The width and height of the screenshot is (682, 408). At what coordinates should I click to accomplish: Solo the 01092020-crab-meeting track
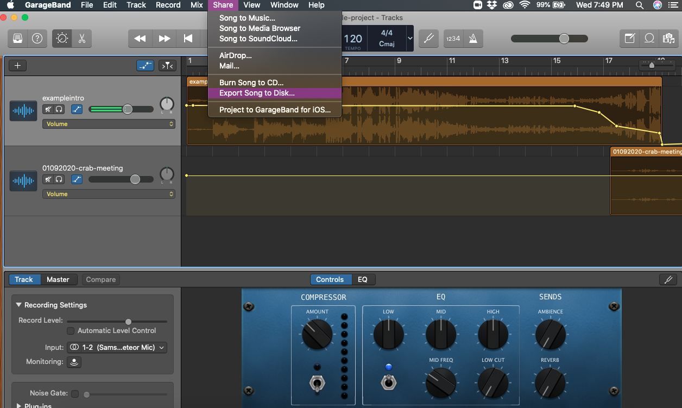point(59,179)
